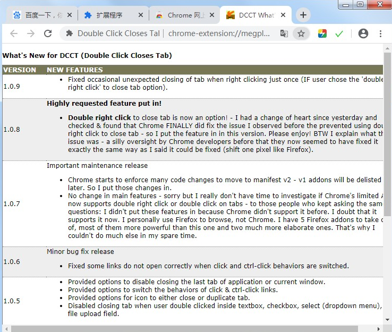Click the chrome-extension URL in address bar
The width and height of the screenshot is (392, 332).
pyautogui.click(x=219, y=33)
